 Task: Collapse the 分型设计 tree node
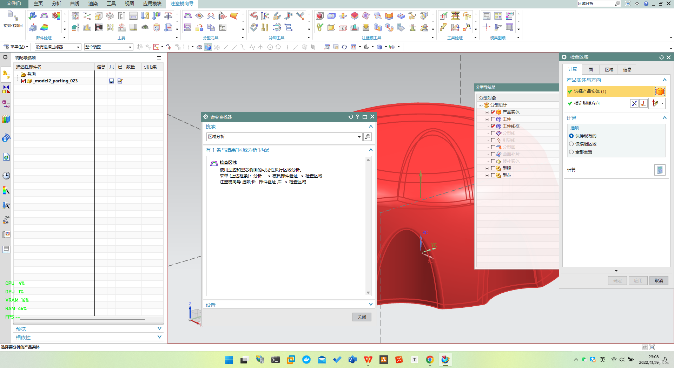480,105
